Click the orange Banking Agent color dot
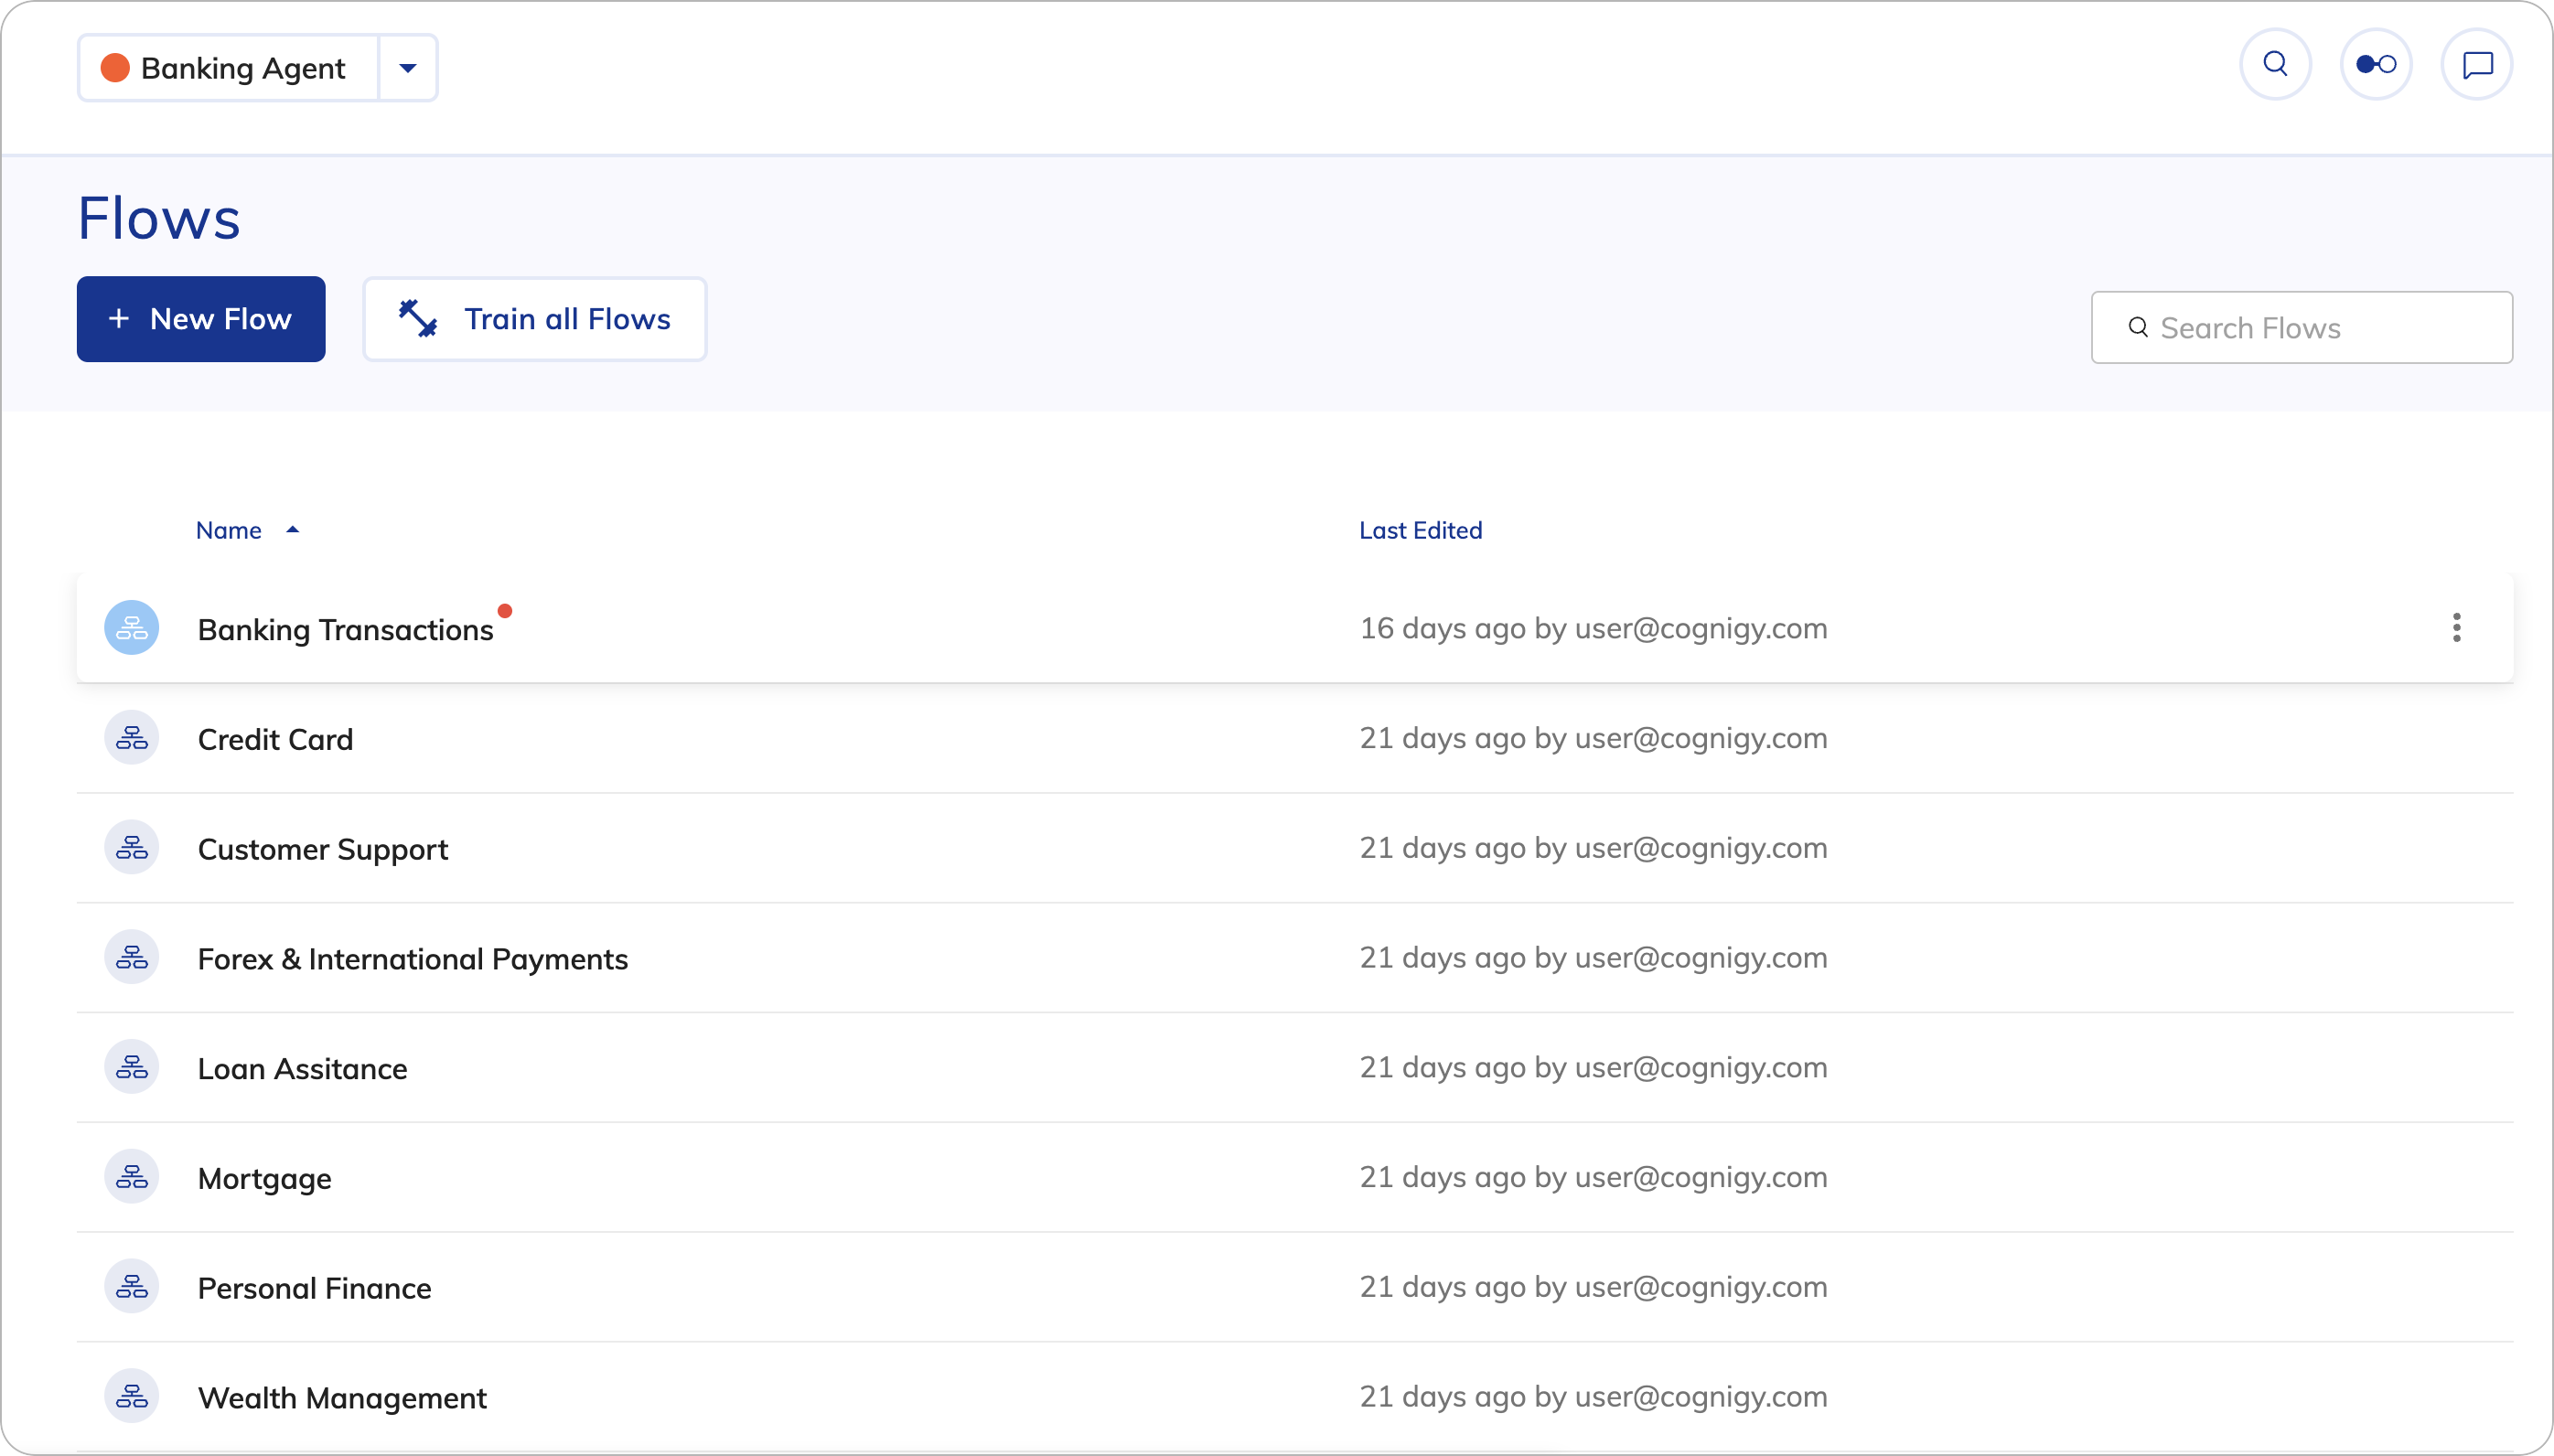Viewport: 2554px width, 1456px height. [x=116, y=68]
